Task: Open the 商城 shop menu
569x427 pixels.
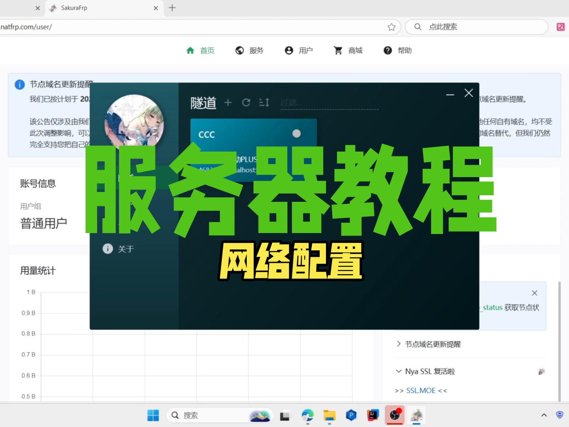Action: pyautogui.click(x=348, y=50)
